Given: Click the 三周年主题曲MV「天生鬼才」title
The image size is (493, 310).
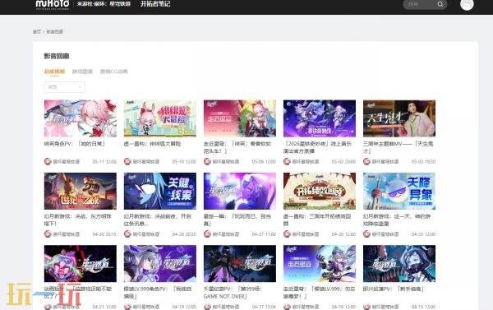Looking at the screenshot, I should (x=398, y=147).
